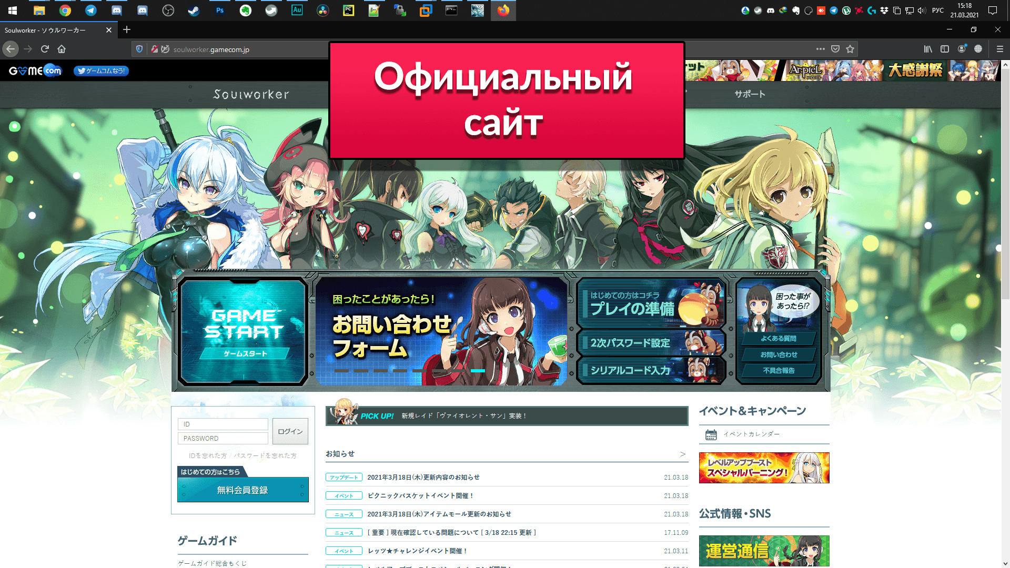
Task: Click the GAME START button
Action: pos(243,332)
